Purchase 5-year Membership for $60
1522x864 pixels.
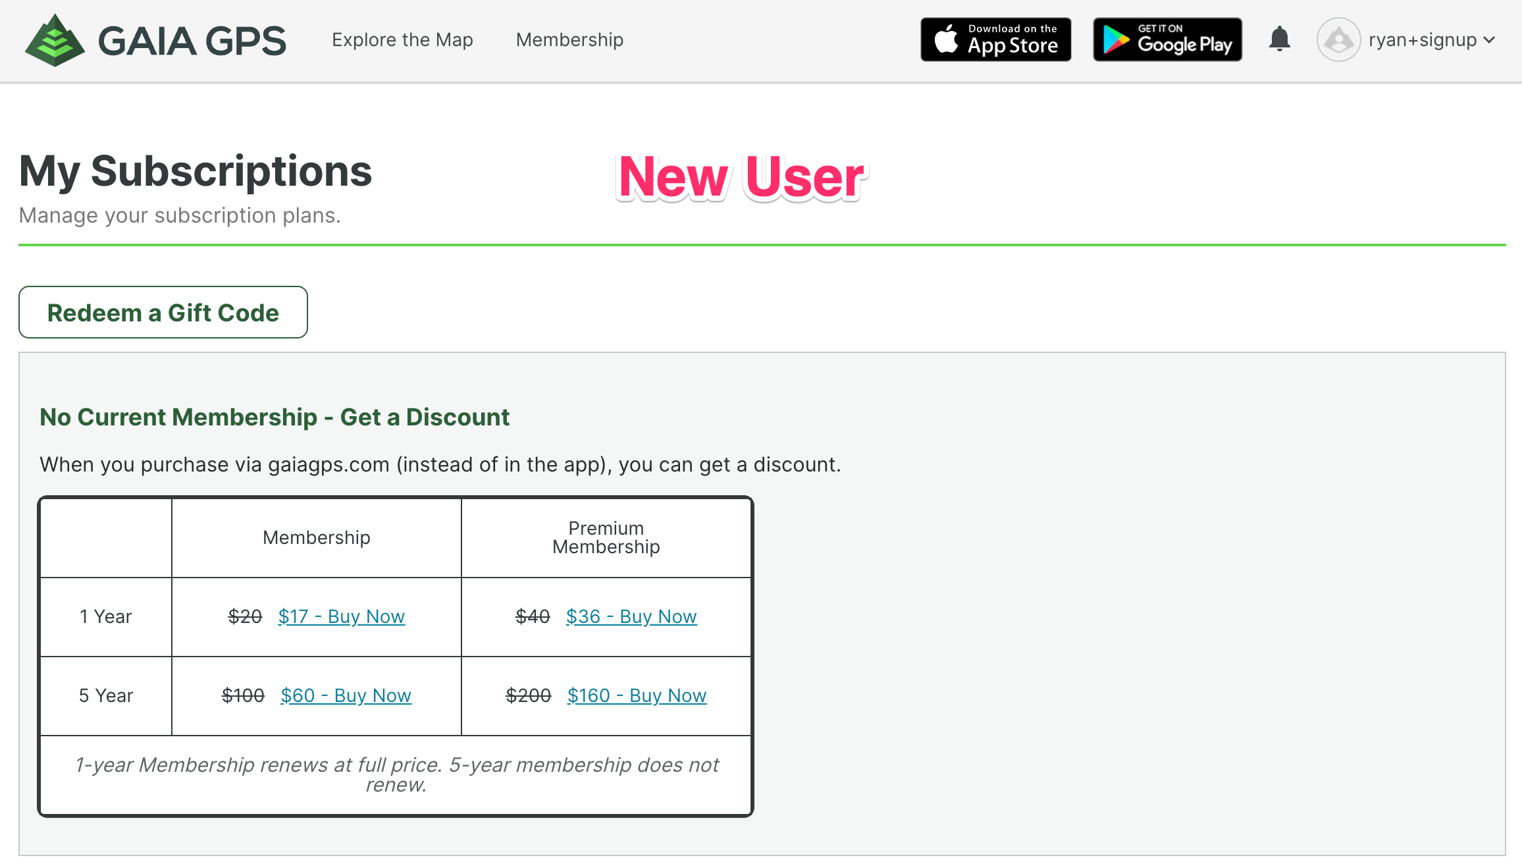point(345,695)
